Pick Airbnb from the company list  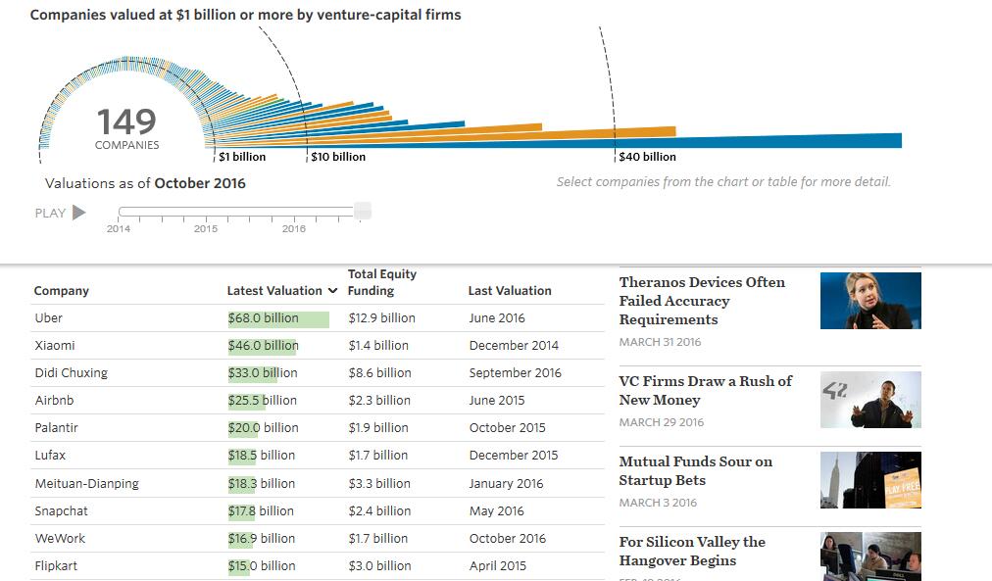click(54, 401)
